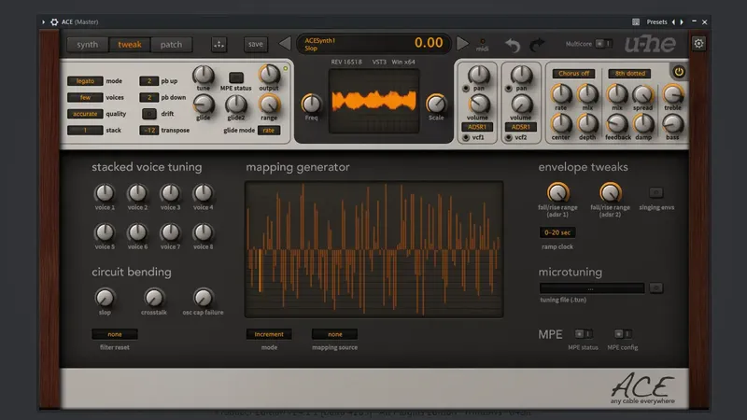Image resolution: width=747 pixels, height=420 pixels.
Task: Click the oscilloscope waveform display
Action: point(374,101)
